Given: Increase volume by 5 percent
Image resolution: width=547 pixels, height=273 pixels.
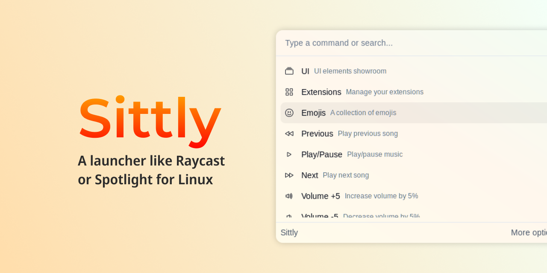Looking at the screenshot, I should click(359, 196).
